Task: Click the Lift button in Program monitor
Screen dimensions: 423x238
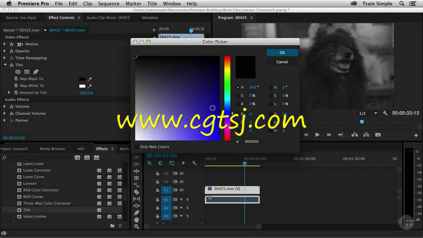Action: [x=354, y=135]
